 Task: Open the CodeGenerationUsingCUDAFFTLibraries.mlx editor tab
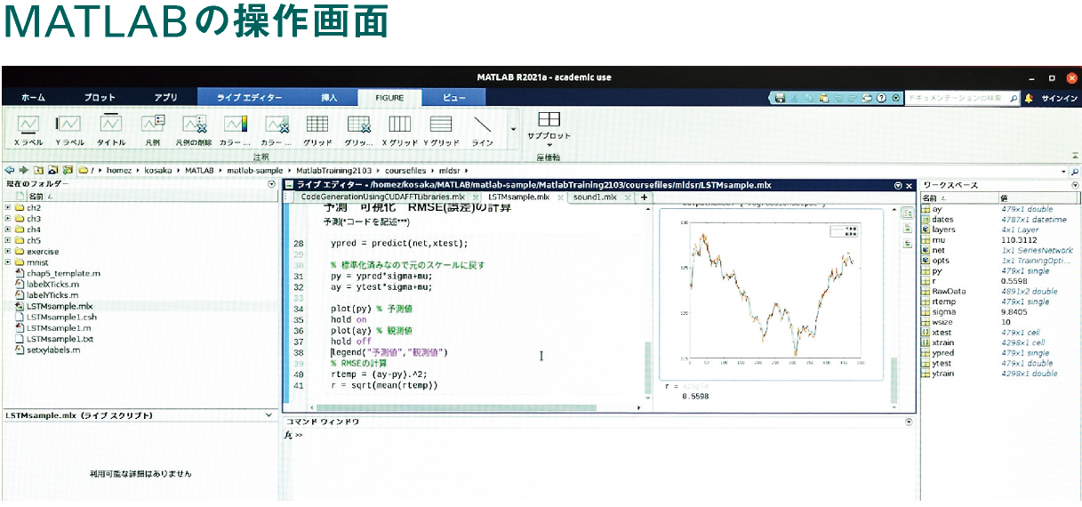click(x=382, y=197)
